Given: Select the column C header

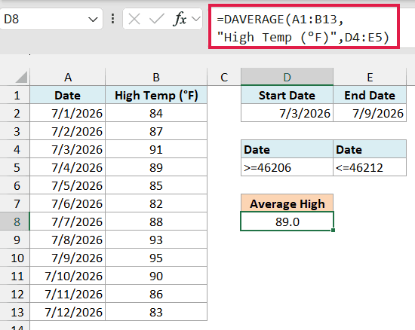Looking at the screenshot, I should coord(224,77).
